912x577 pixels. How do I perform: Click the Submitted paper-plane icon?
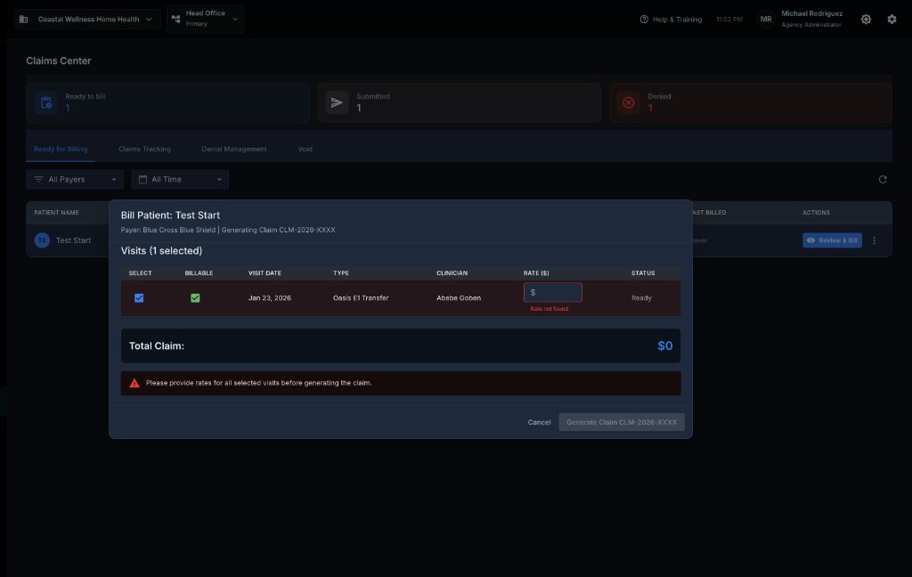[x=337, y=102]
